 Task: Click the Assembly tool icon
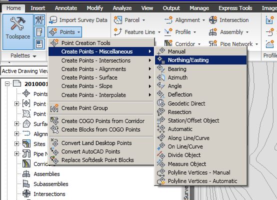click(213, 32)
